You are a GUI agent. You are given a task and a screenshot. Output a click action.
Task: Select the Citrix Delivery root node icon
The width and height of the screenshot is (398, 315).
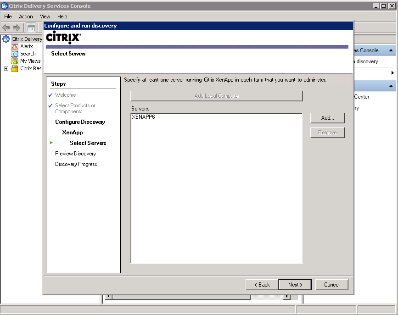(x=6, y=39)
